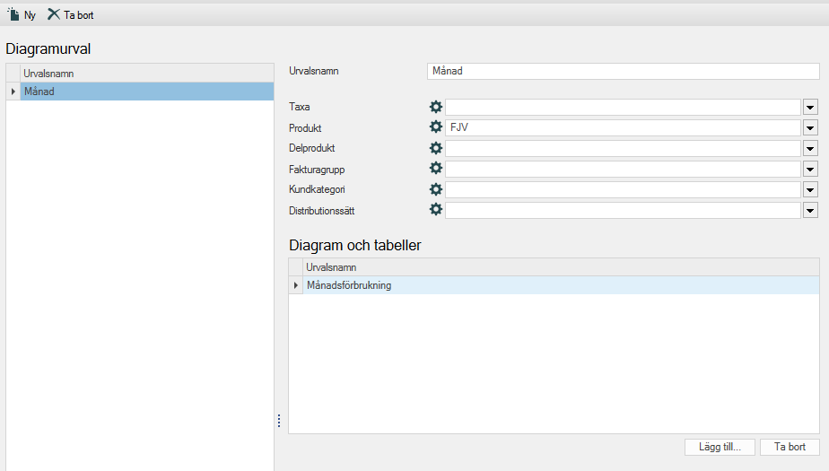The height and width of the screenshot is (471, 829).
Task: Click the empty Kundkategori input field
Action: point(623,190)
